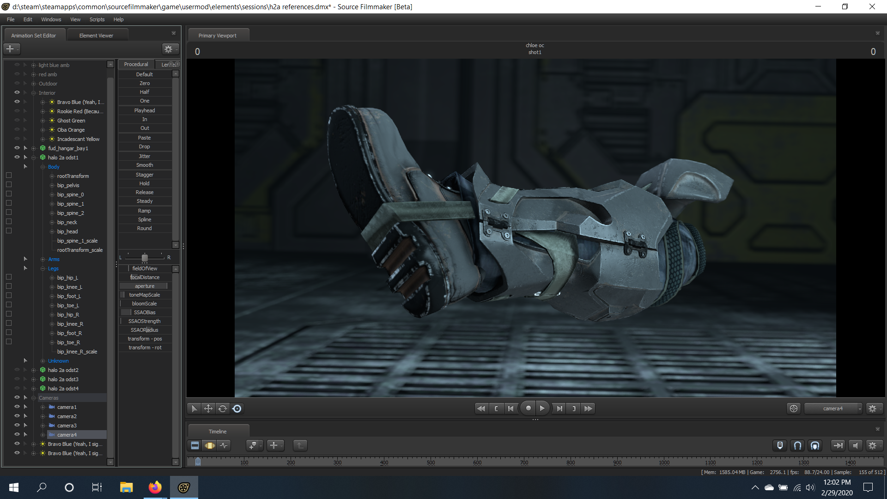This screenshot has width=887, height=499.
Task: Start playback with the play button
Action: 542,408
